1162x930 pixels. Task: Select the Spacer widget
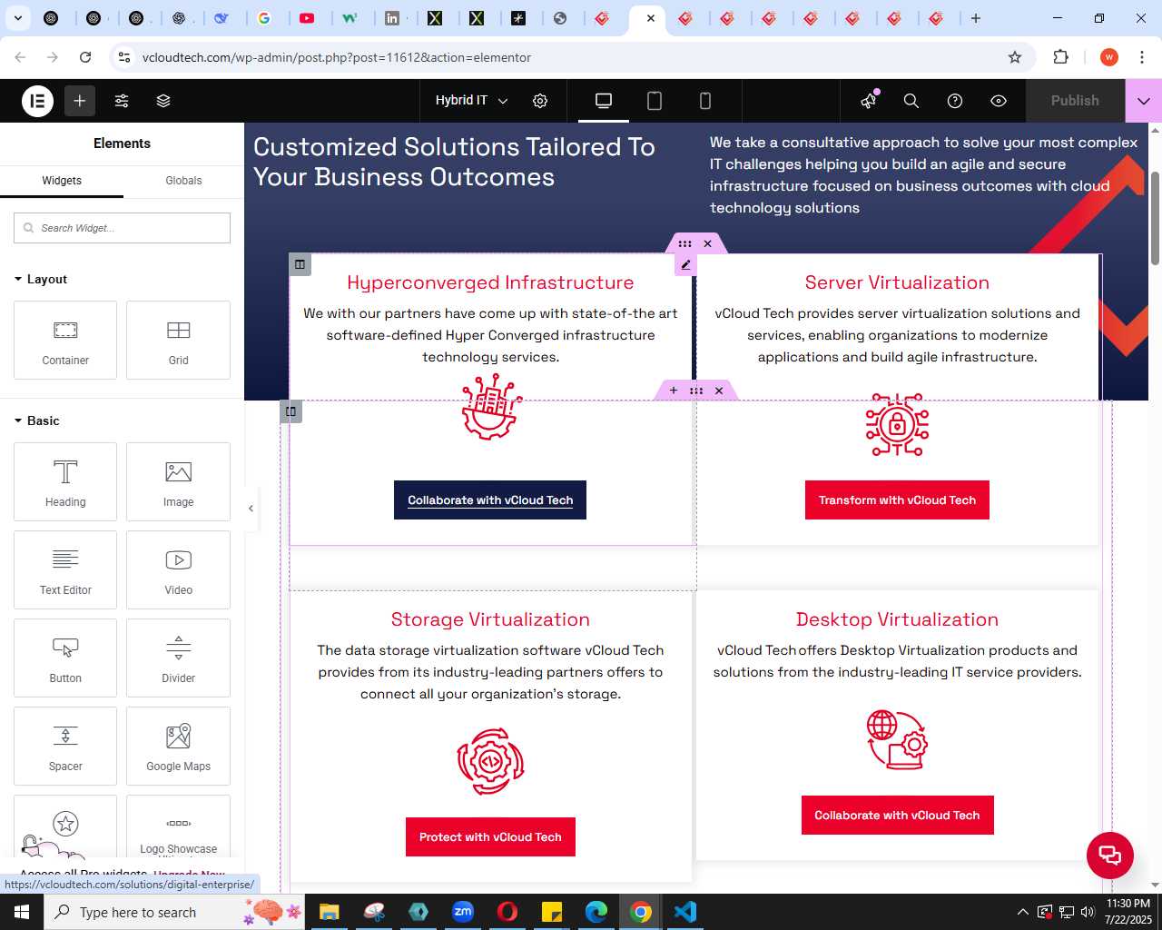(65, 746)
